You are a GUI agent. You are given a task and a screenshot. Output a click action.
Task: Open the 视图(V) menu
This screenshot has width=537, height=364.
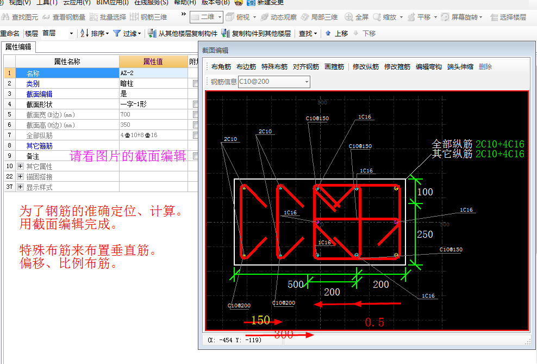tap(20, 2)
